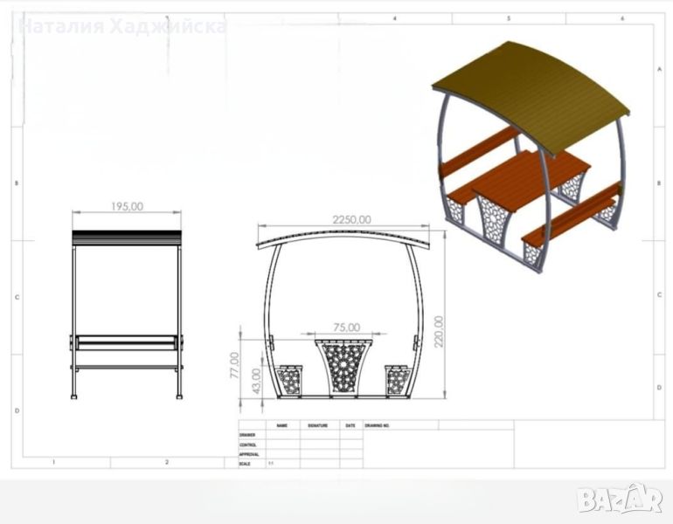The image size is (673, 524).
Task: Click the bench in the side view drawing
Action: point(127,342)
